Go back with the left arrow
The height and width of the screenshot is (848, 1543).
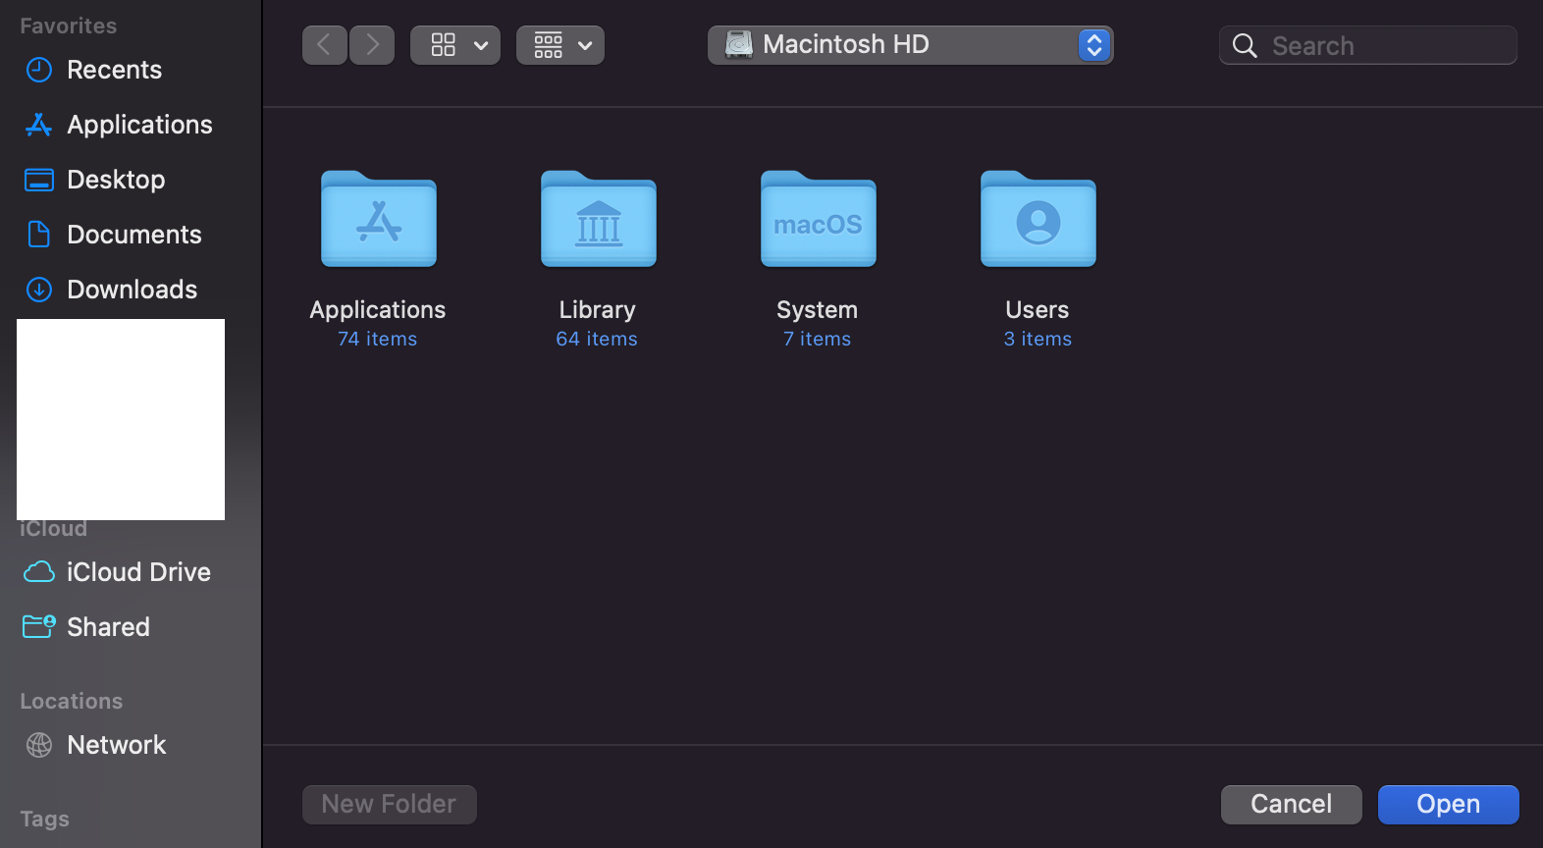click(324, 45)
